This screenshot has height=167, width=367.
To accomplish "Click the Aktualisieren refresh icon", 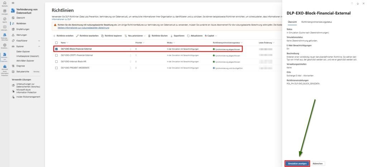I will pyautogui.click(x=189, y=36).
